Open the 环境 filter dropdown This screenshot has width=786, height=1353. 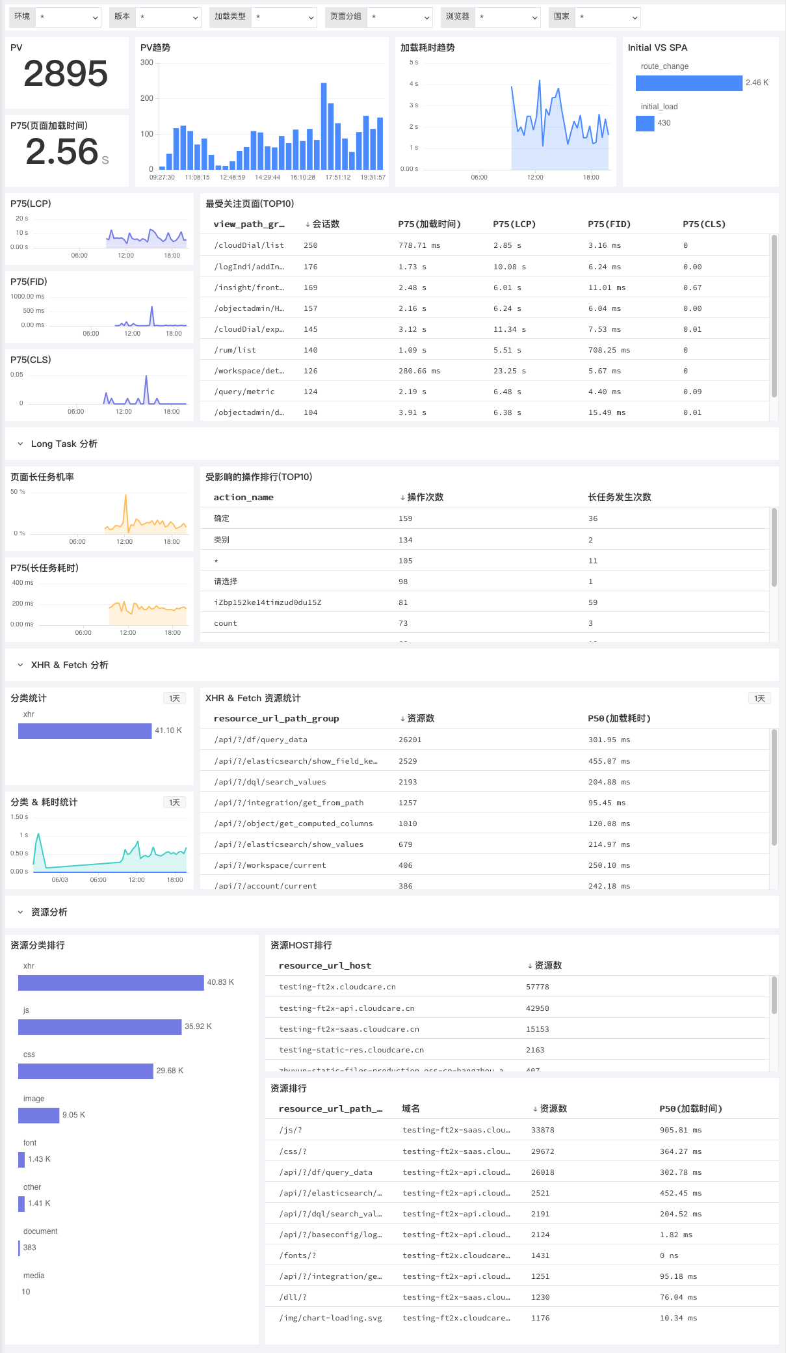coord(68,17)
